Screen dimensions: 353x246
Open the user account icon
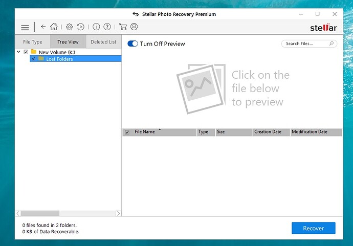point(134,27)
